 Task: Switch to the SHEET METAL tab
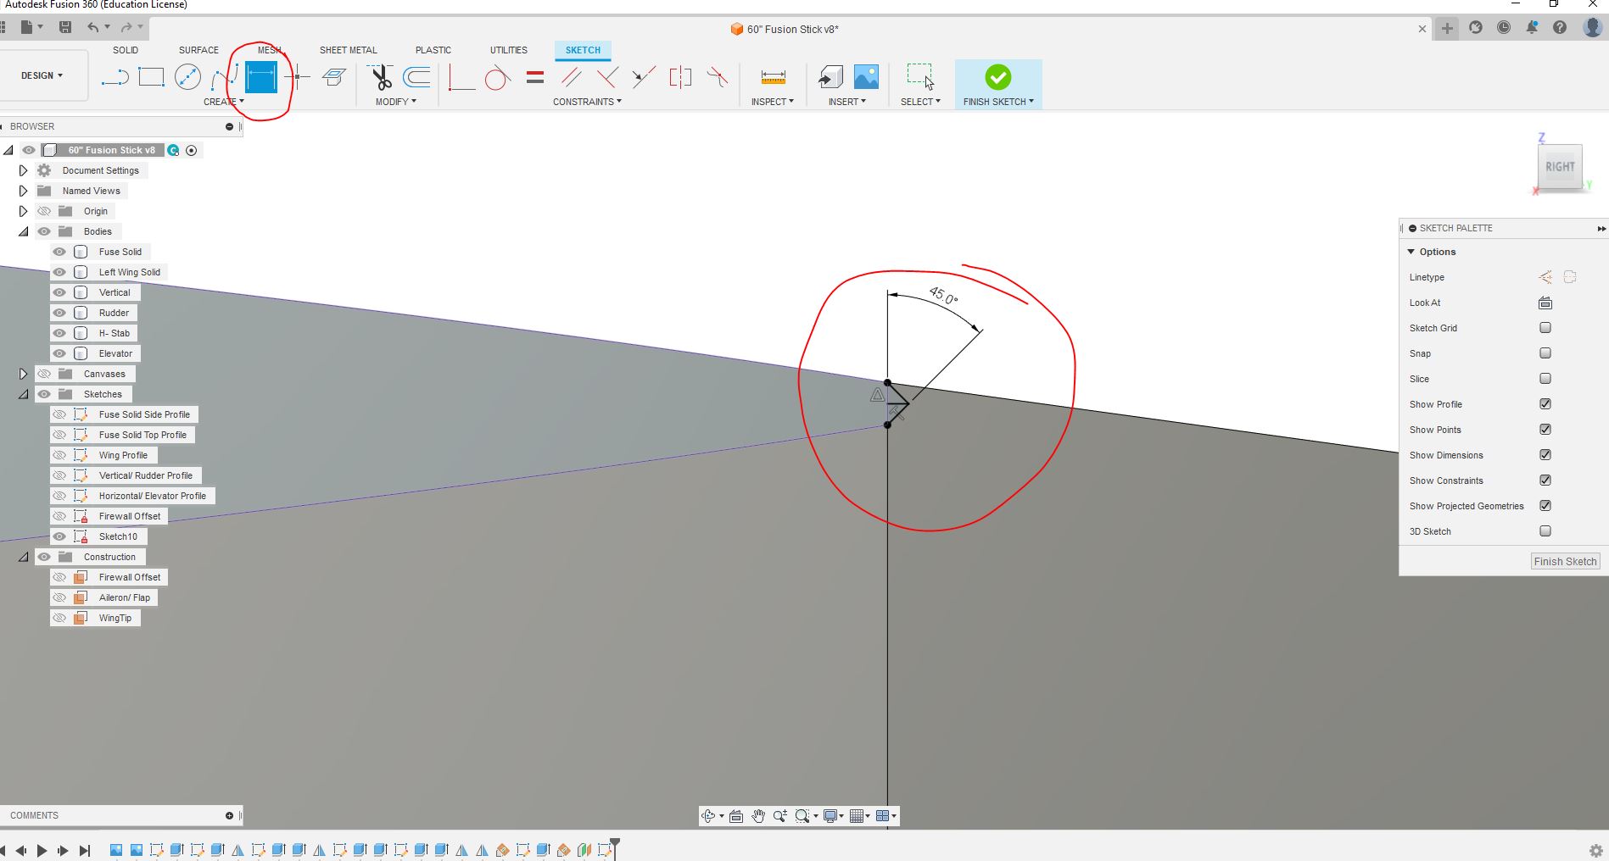348,50
